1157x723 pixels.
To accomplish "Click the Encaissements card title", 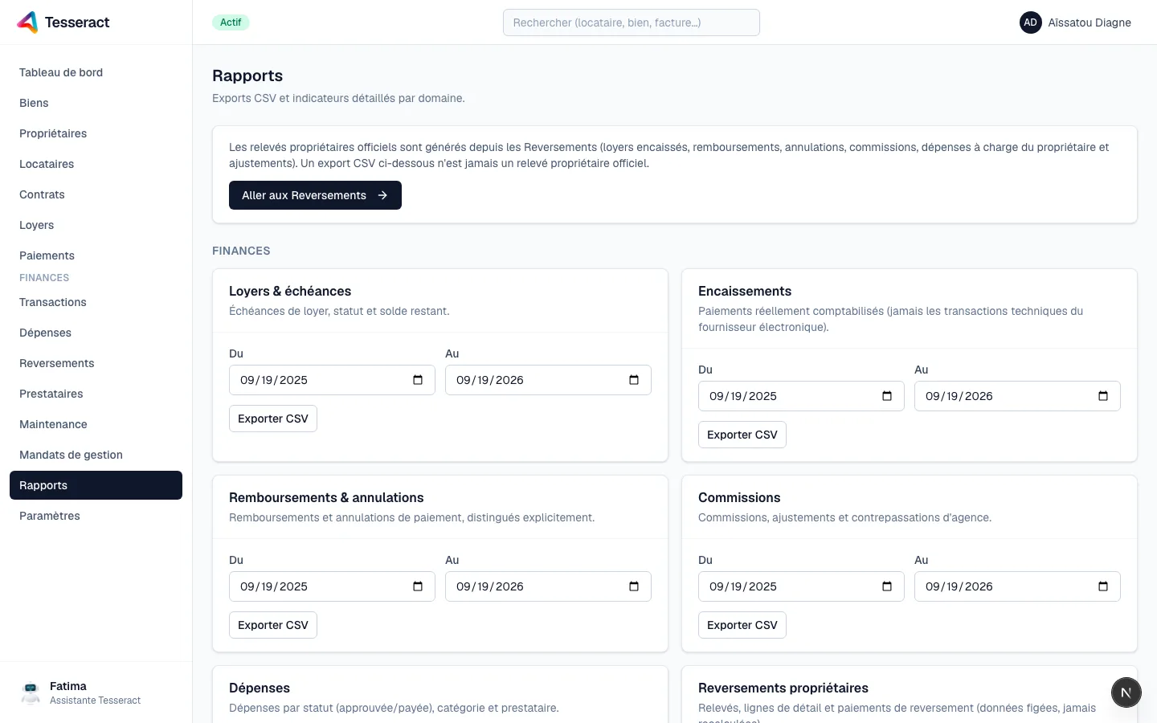I will pos(745,291).
